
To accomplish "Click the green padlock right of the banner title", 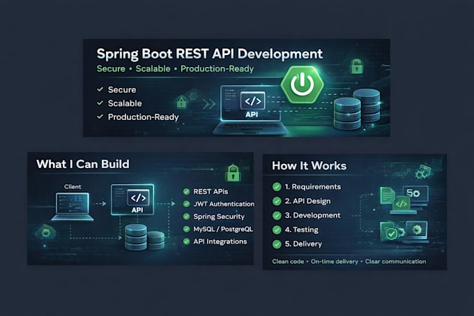I will 357,66.
